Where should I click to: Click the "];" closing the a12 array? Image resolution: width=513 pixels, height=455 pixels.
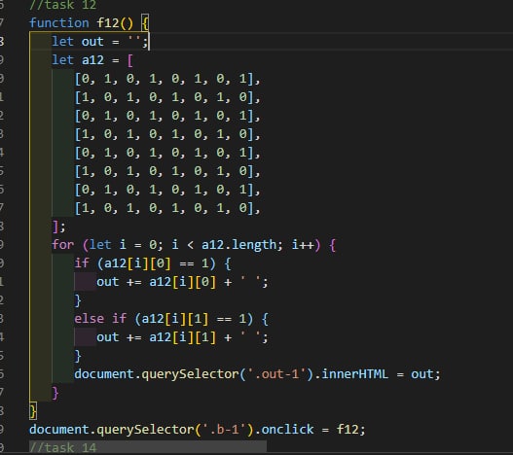coord(59,227)
